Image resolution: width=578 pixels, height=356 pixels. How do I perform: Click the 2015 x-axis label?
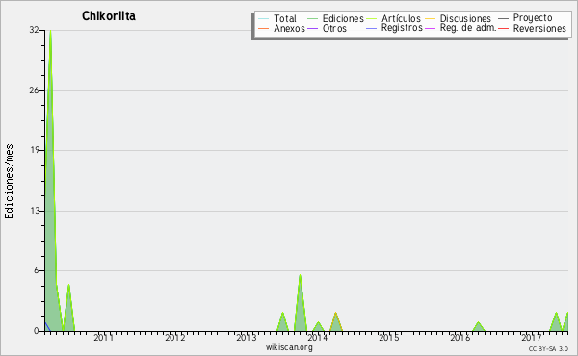pyautogui.click(x=389, y=338)
